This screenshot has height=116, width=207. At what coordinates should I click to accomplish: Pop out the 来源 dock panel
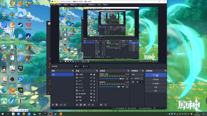coord(97,71)
